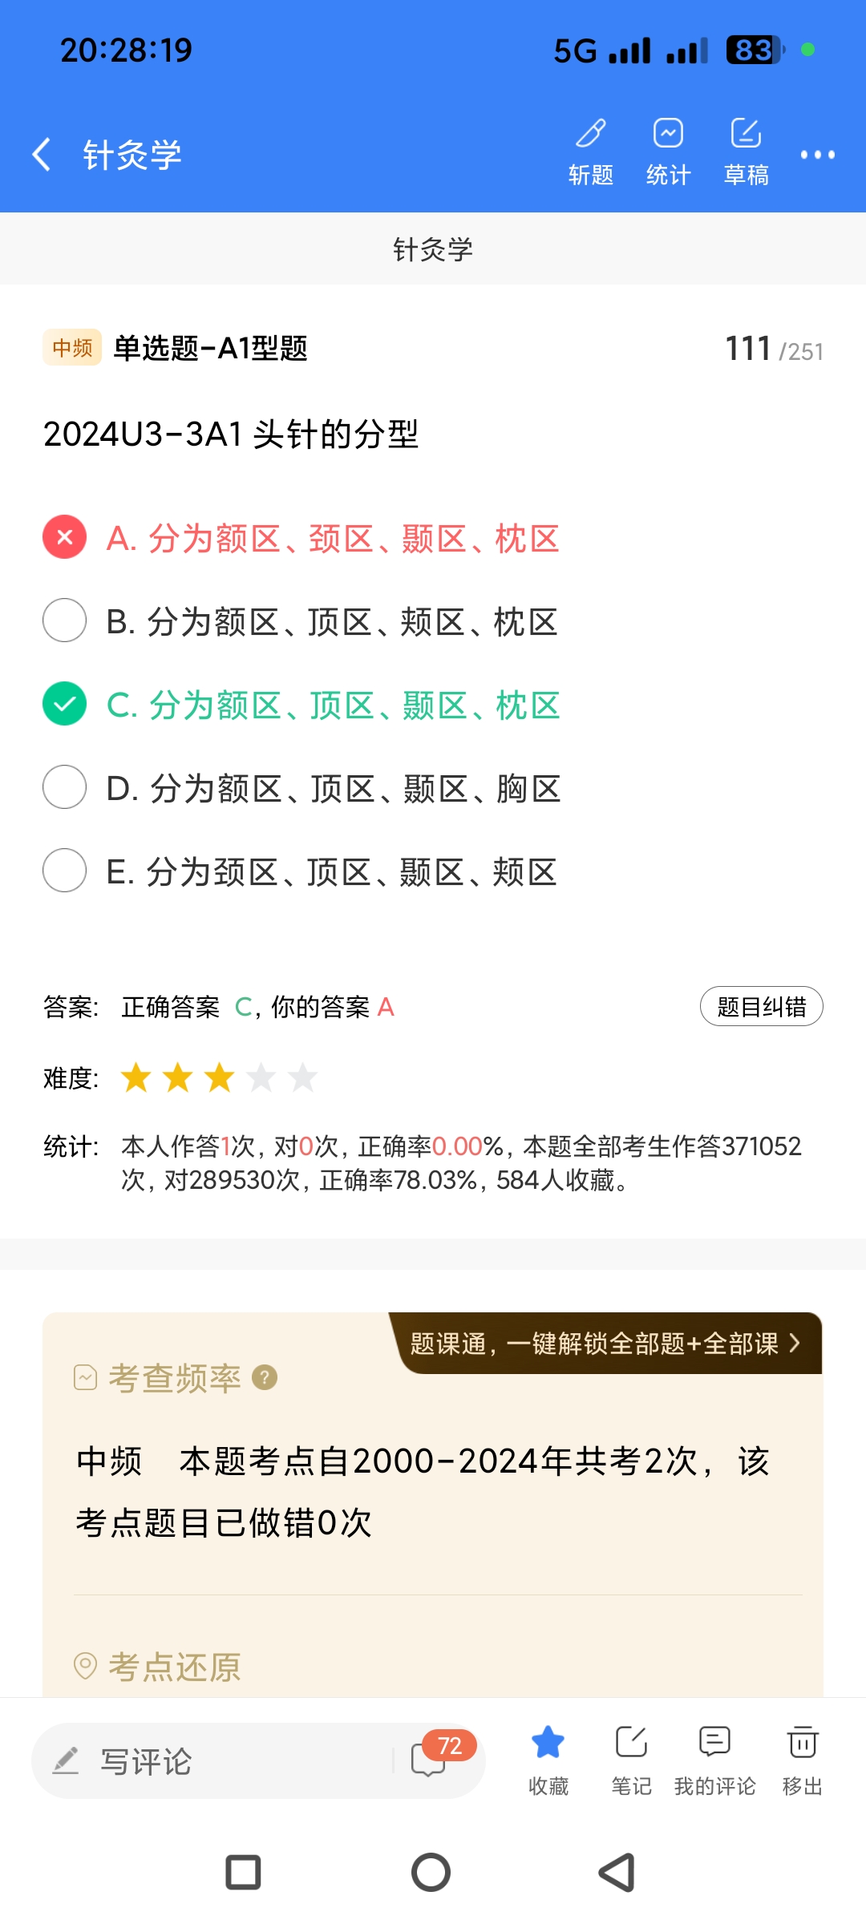Tap the back arrow in header
Screen dimensions: 866x1924
(42, 154)
